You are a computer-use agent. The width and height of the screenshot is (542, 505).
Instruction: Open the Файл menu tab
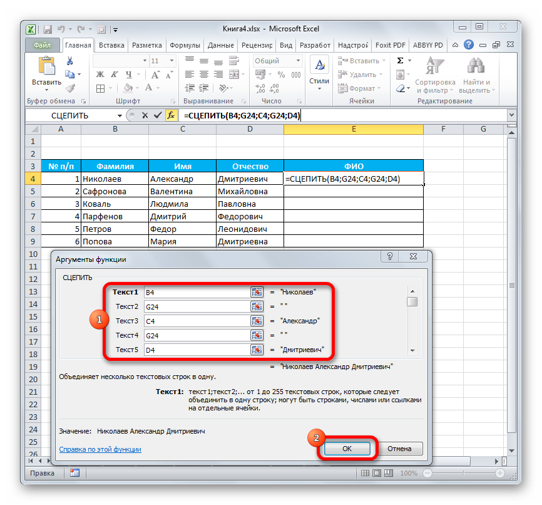(43, 46)
